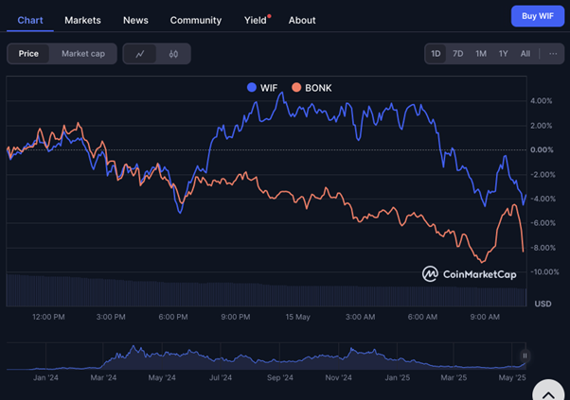Choose the 1M time range
This screenshot has height=400, width=570.
481,54
